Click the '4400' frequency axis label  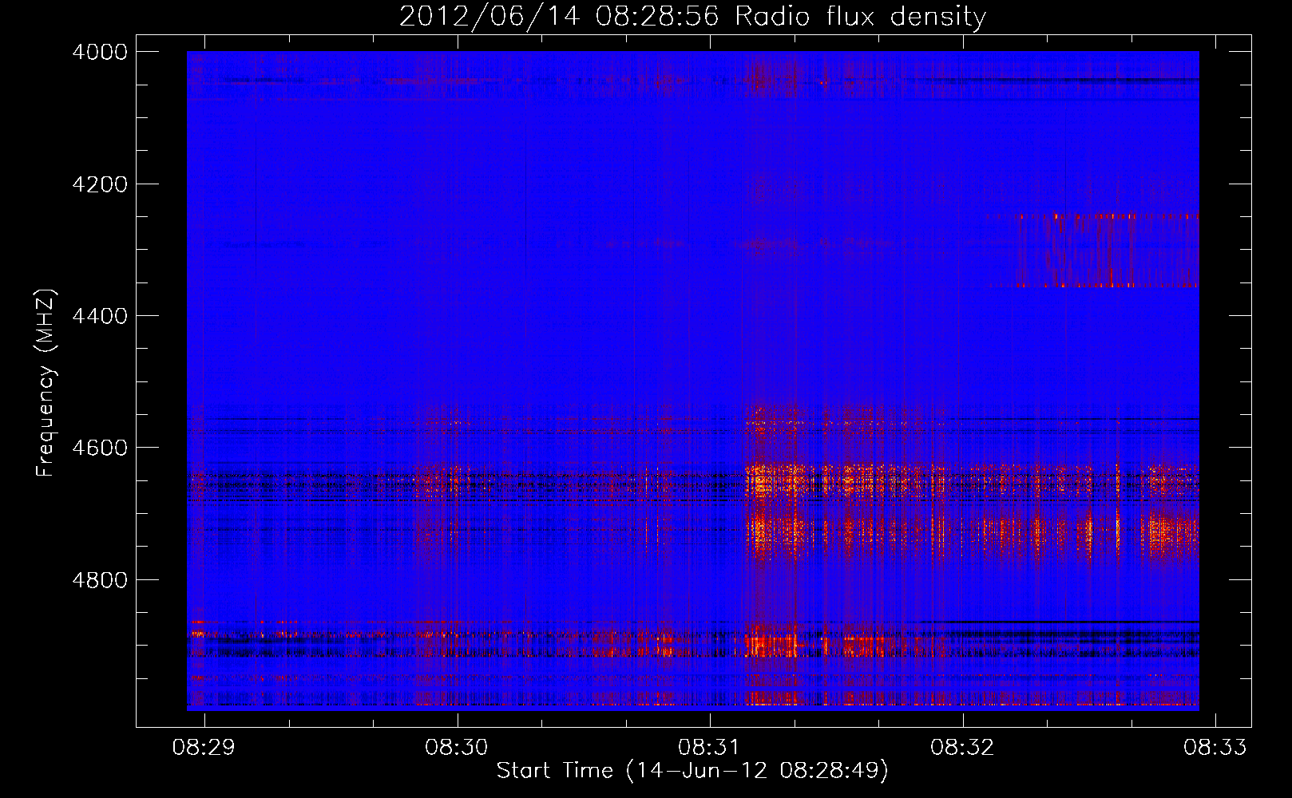[x=100, y=316]
